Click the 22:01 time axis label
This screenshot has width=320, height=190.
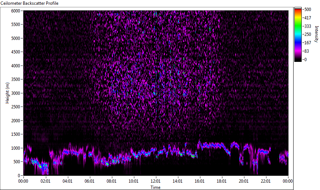[266, 181]
